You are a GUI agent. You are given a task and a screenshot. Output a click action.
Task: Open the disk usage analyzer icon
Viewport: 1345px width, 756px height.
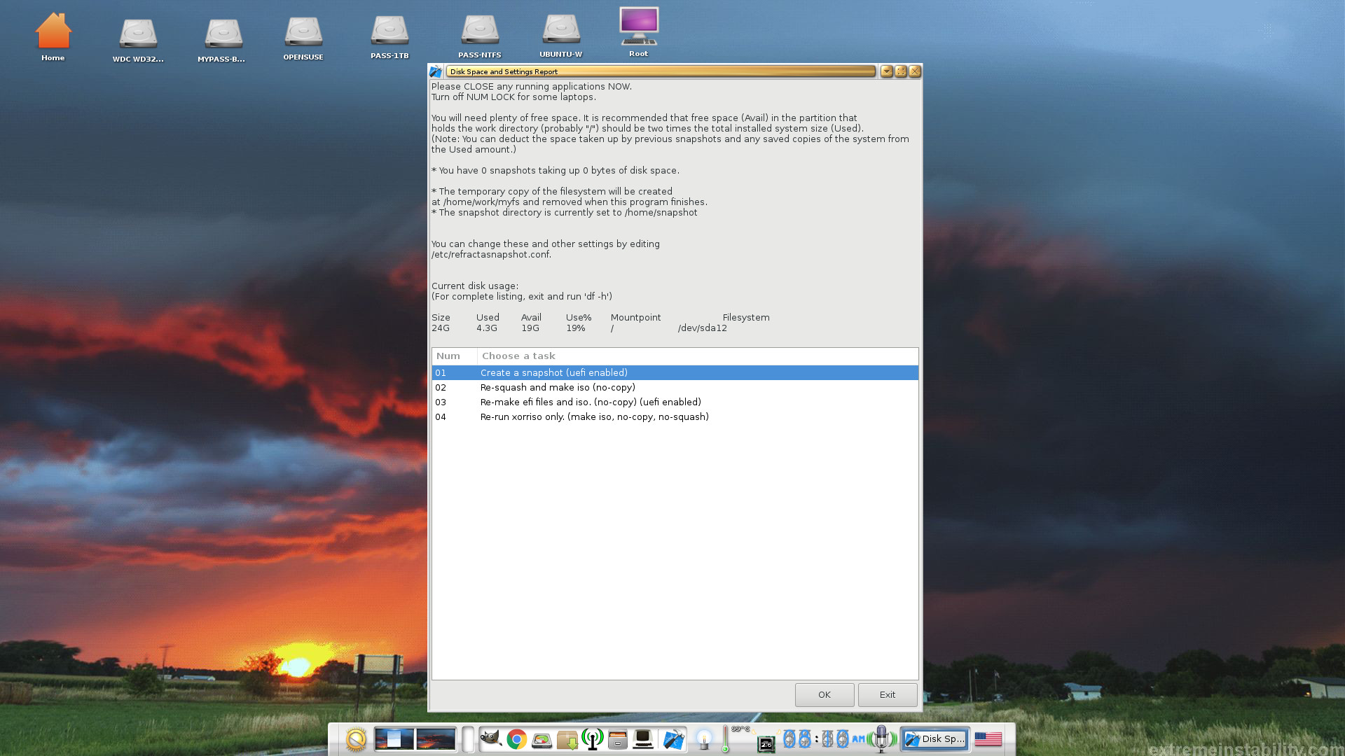point(542,739)
